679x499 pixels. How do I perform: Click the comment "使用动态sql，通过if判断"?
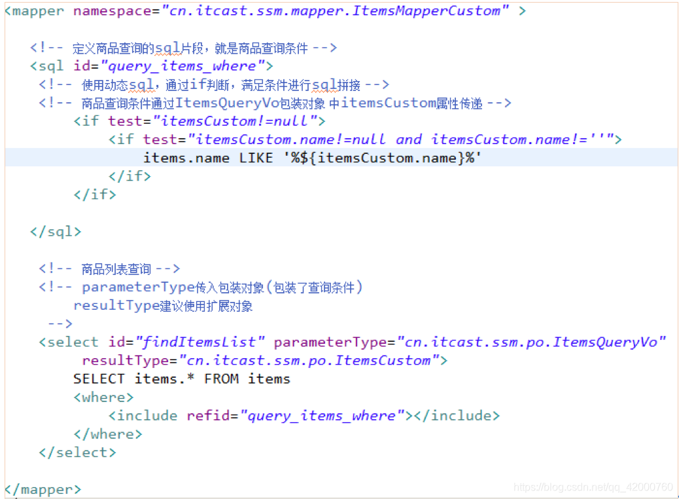coord(214,84)
